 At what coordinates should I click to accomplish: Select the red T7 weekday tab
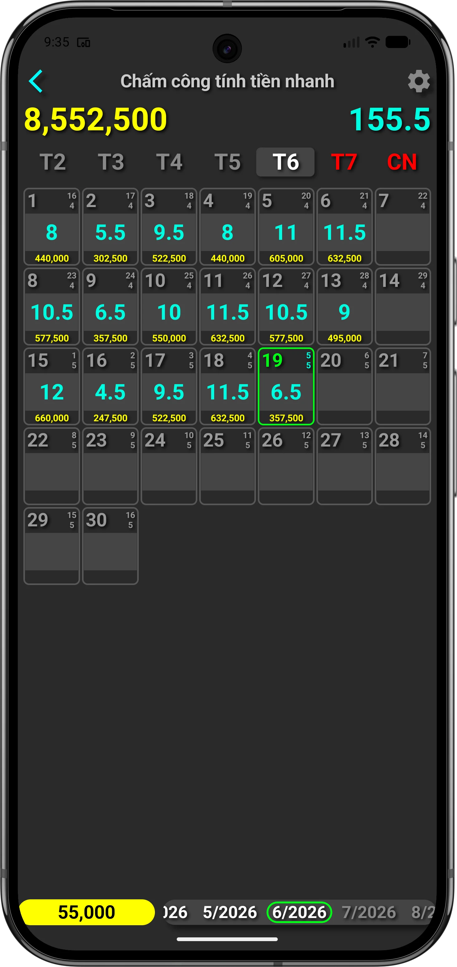click(x=344, y=162)
